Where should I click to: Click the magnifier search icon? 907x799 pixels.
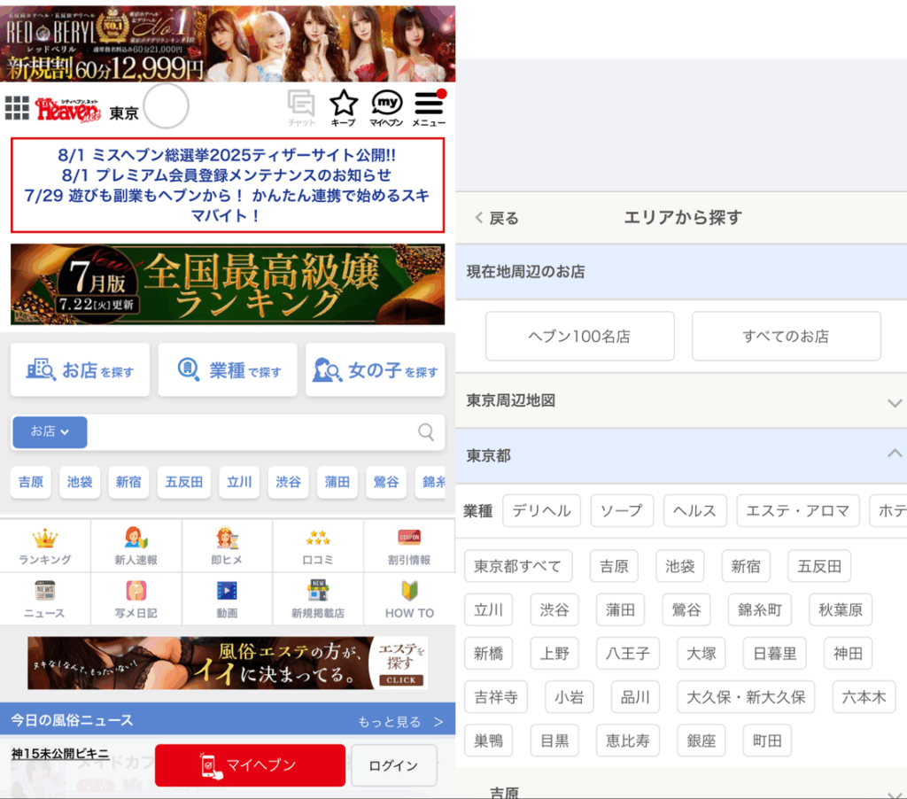pyautogui.click(x=426, y=432)
